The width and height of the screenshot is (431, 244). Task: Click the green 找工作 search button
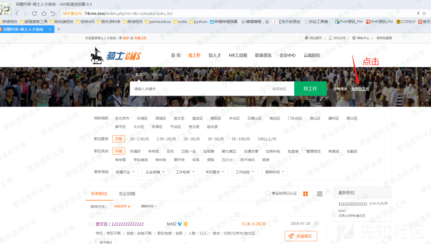311,89
